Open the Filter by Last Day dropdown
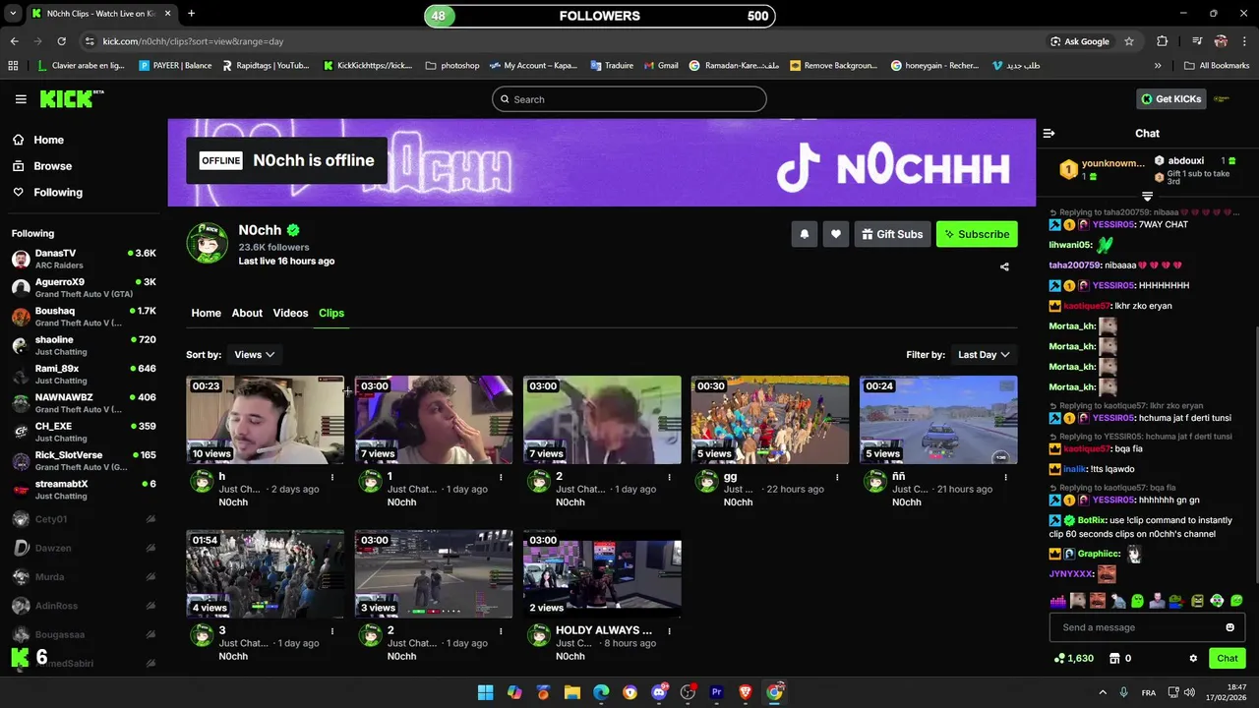Viewport: 1259px width, 708px height. tap(984, 354)
